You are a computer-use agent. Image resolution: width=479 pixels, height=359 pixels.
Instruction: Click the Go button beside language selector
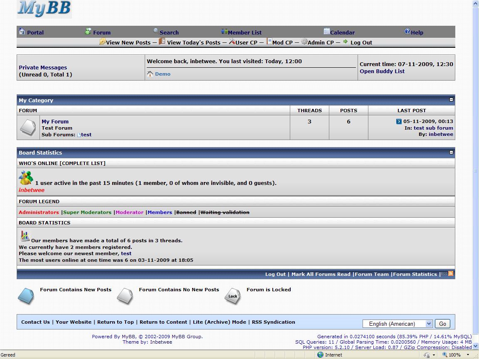pos(442,324)
